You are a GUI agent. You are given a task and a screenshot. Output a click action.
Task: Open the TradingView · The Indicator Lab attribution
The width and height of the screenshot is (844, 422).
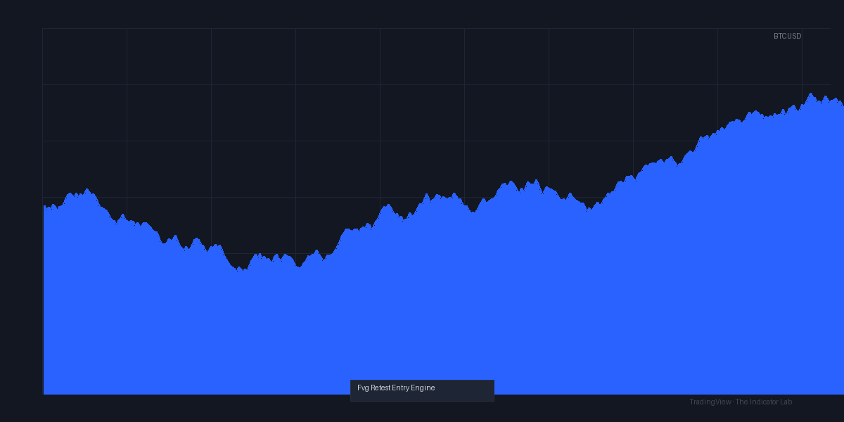(x=741, y=402)
